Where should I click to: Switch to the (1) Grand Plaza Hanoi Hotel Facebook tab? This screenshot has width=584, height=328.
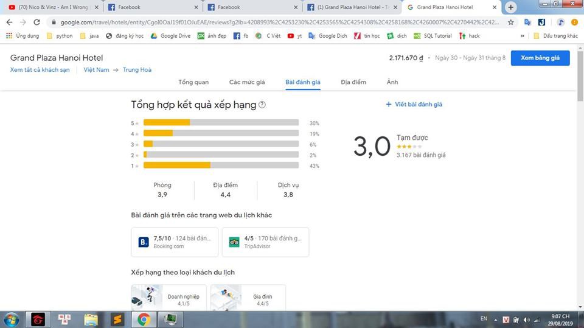click(352, 7)
